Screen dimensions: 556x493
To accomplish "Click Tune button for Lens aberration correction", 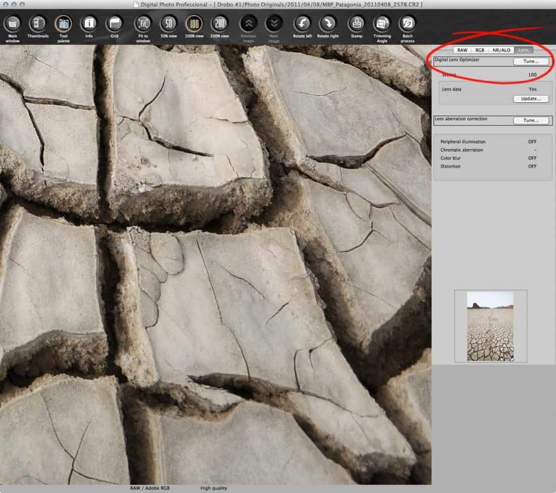I will click(531, 121).
